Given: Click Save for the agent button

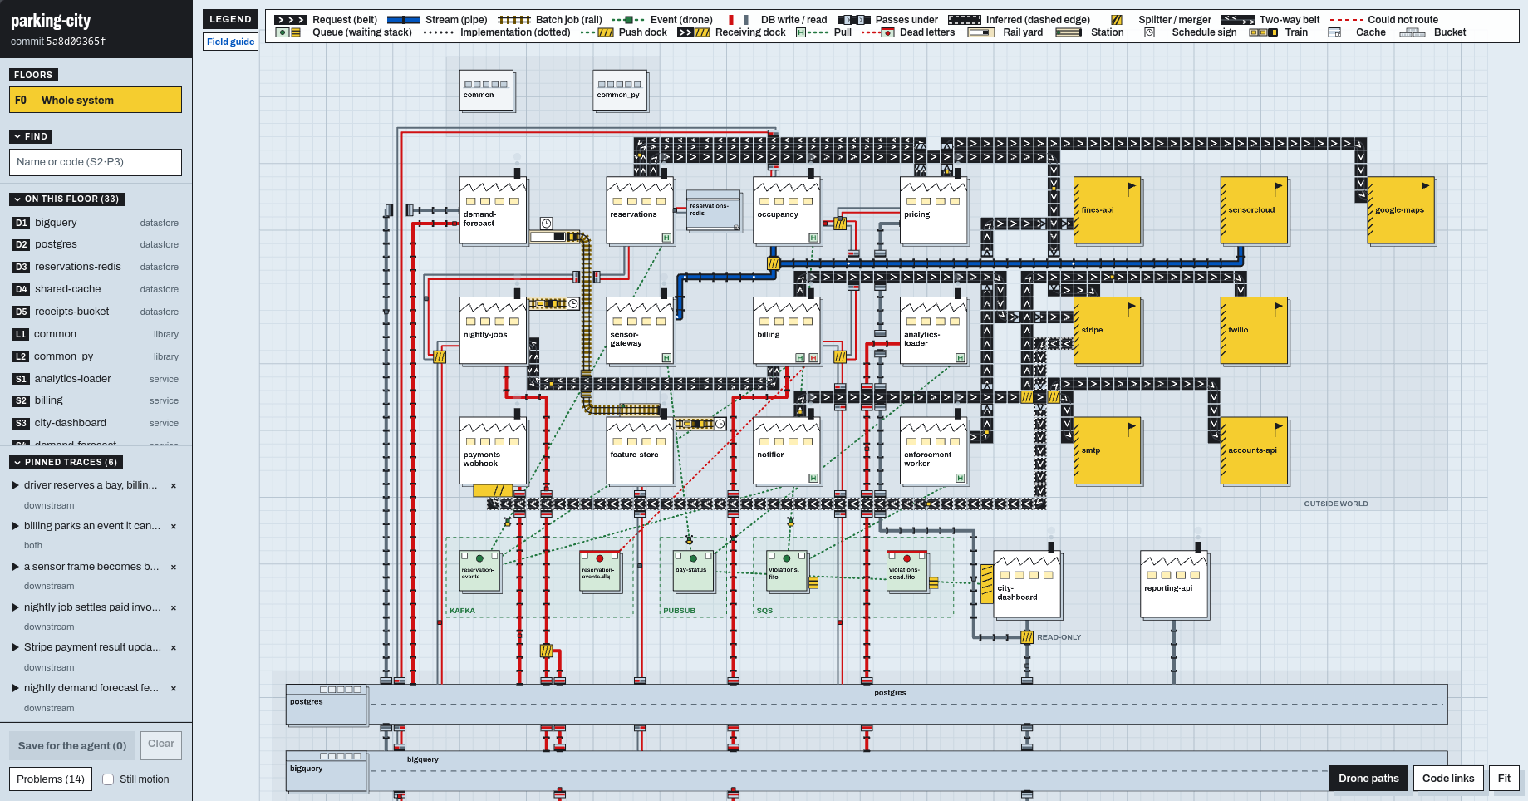Looking at the screenshot, I should tap(72, 745).
